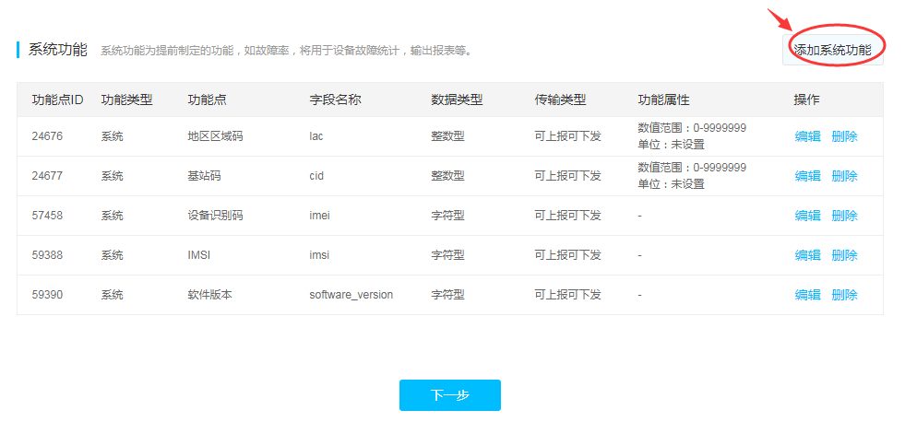Edit the 设备识别码 imei row

point(807,216)
